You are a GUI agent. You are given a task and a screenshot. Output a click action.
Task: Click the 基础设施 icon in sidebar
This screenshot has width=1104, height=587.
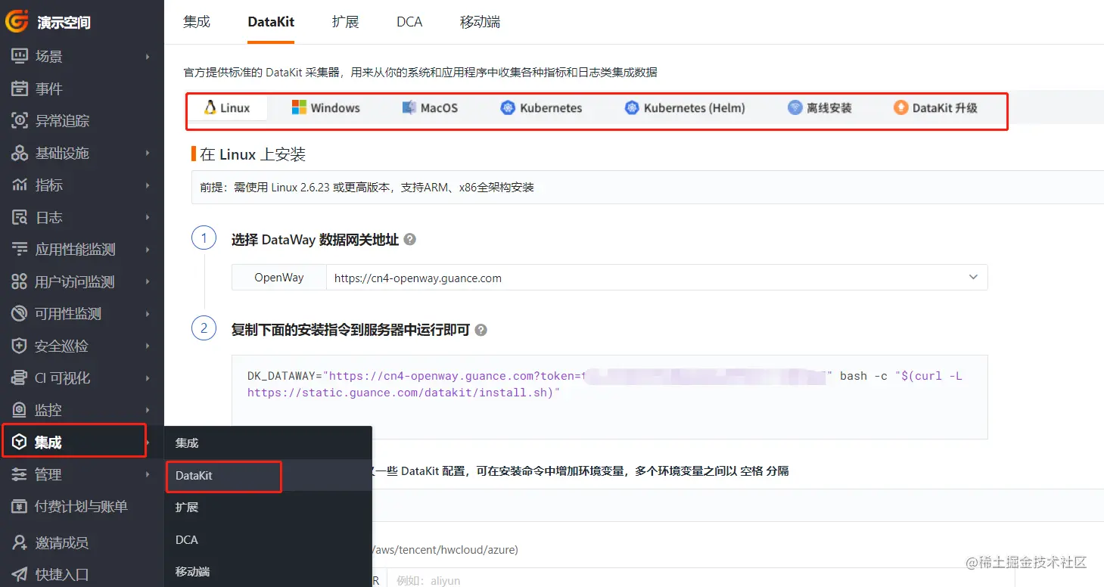tap(20, 153)
